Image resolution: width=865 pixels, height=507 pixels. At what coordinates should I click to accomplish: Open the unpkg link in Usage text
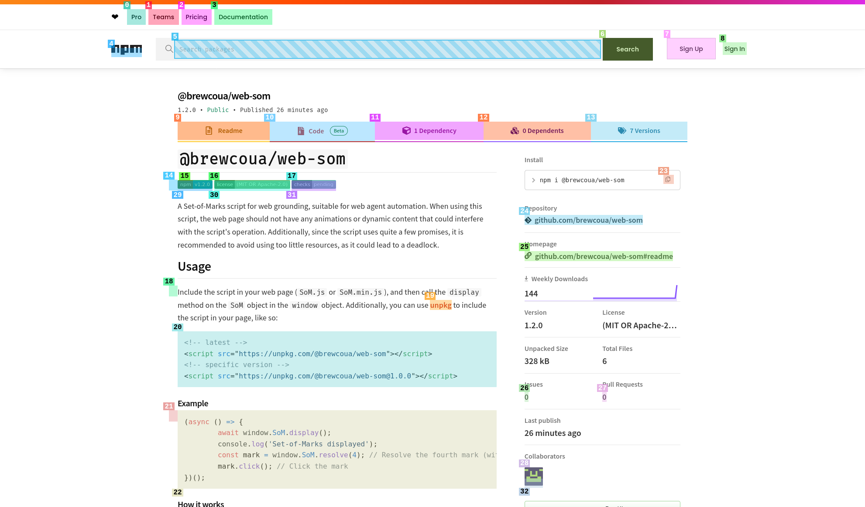click(440, 305)
